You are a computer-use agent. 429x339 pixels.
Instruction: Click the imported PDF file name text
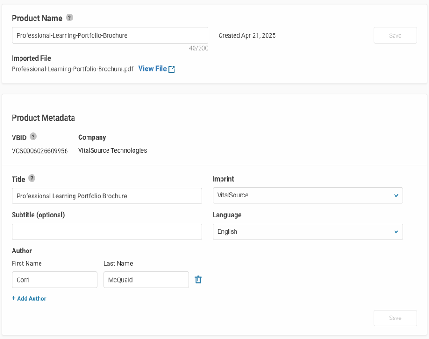click(x=72, y=69)
